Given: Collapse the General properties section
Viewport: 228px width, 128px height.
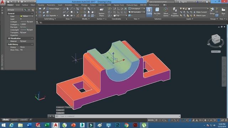Looking at the screenshot, I should click(32, 14).
